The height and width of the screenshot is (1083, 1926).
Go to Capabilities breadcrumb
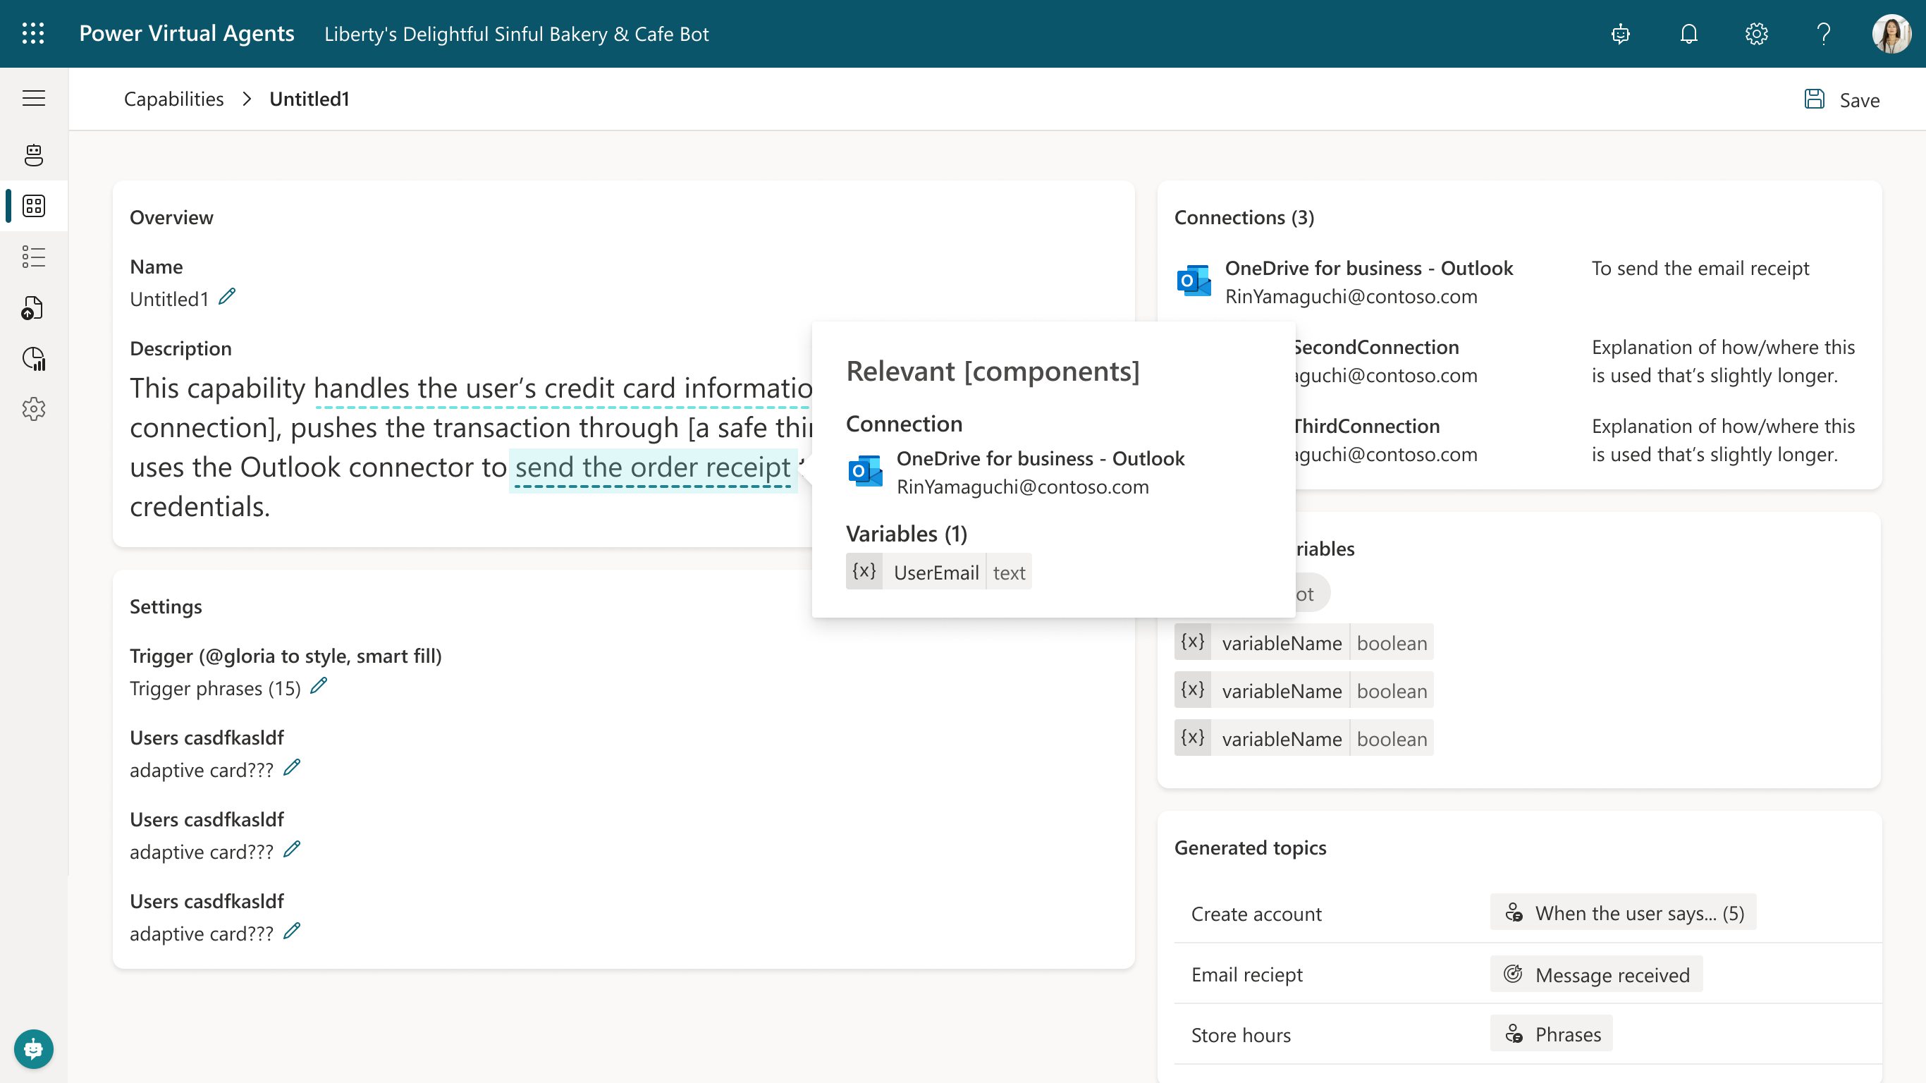(x=173, y=99)
